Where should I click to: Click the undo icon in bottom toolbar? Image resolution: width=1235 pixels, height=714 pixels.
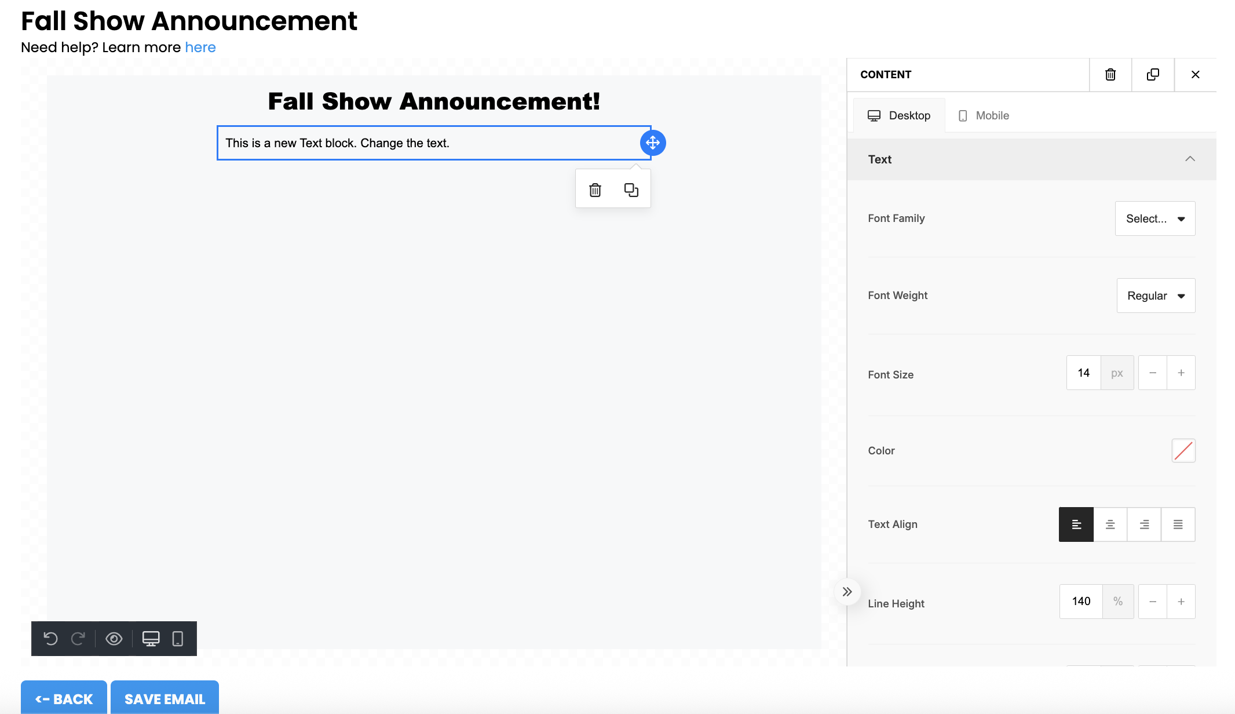tap(51, 639)
